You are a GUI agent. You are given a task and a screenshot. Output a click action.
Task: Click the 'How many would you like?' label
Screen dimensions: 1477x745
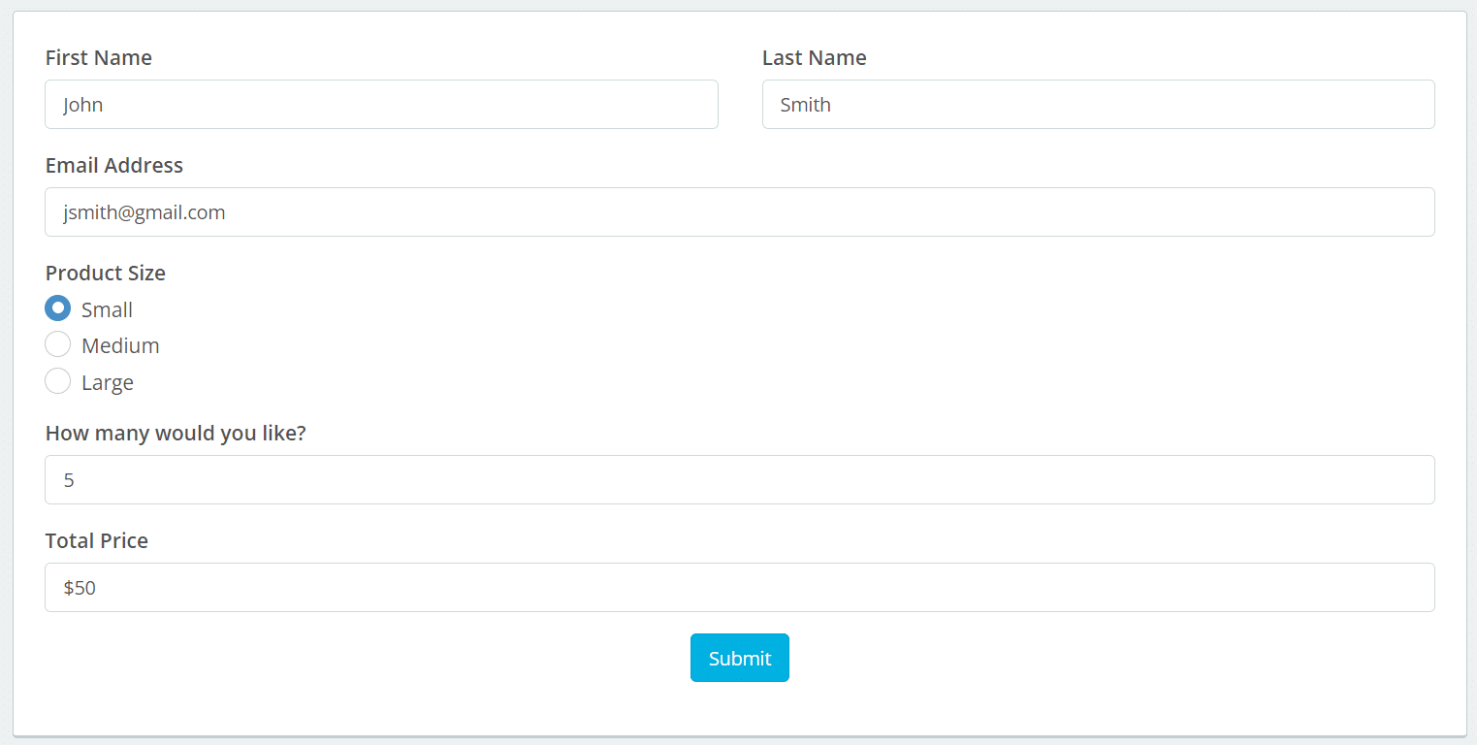coord(176,433)
